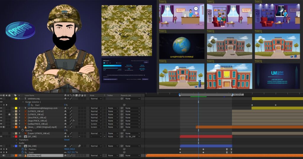
Task: Expand layer 2 unitedminers@idapgroup.com
Action: click(13, 108)
